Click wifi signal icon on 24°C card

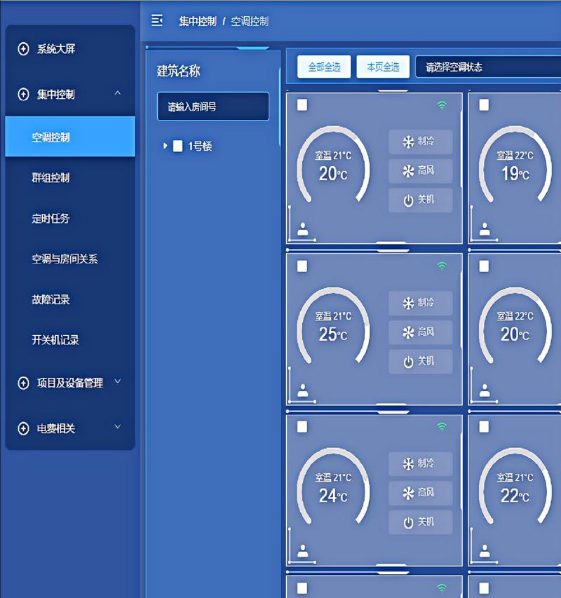[442, 426]
